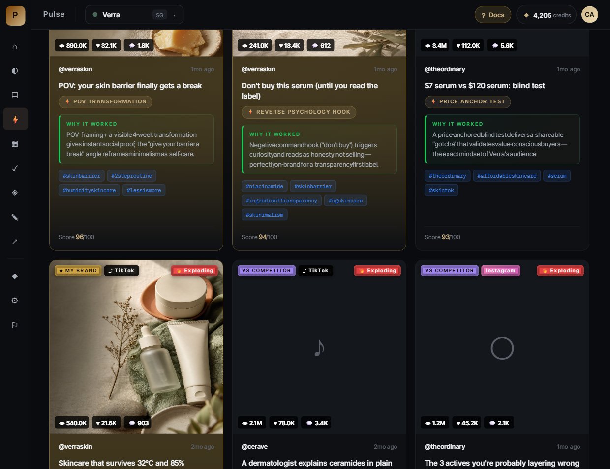610x469 pixels.
Task: Select the lightning bolt sidebar icon
Action: coord(15,119)
